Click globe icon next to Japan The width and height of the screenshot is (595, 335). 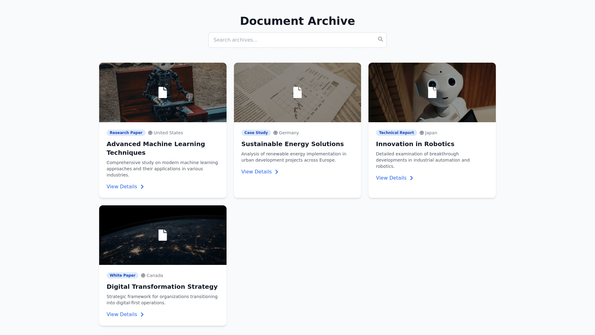click(422, 133)
